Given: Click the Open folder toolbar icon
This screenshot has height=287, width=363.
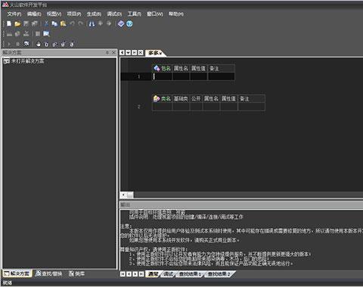Looking at the screenshot, I should click(17, 24).
